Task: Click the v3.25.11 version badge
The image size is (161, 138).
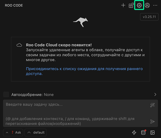Action: [x=149, y=17]
